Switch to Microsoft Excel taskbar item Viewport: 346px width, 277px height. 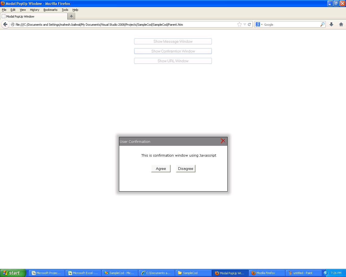(x=83, y=273)
